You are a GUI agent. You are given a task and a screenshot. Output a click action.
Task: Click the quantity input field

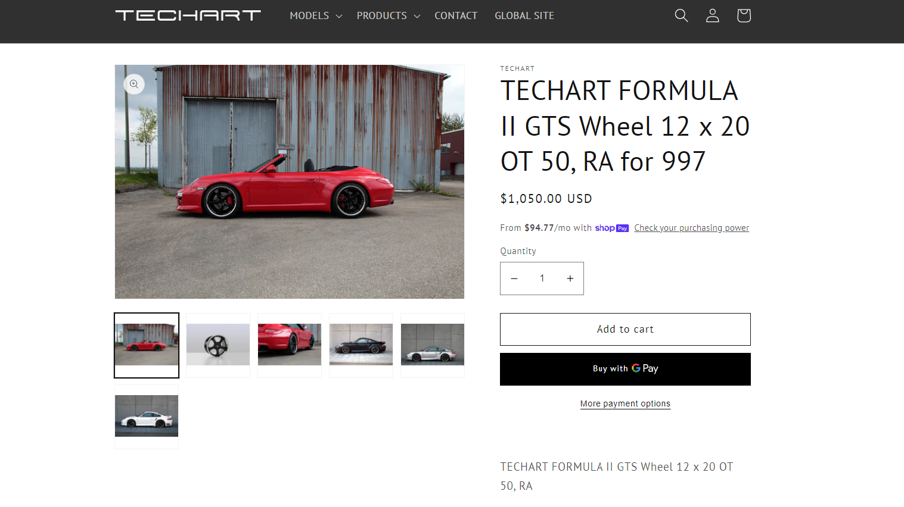[x=542, y=278]
